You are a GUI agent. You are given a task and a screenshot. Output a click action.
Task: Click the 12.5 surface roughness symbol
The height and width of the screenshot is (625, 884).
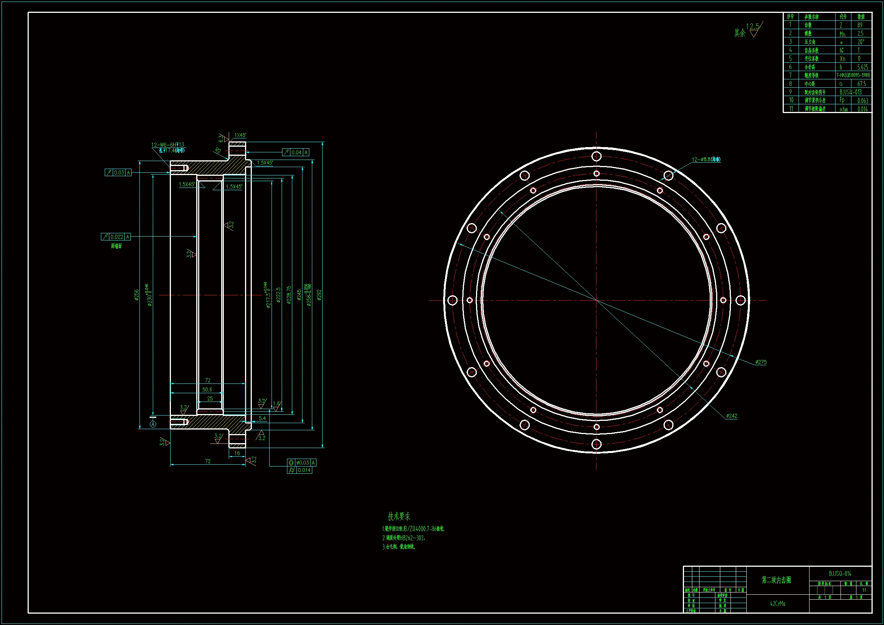pyautogui.click(x=754, y=29)
